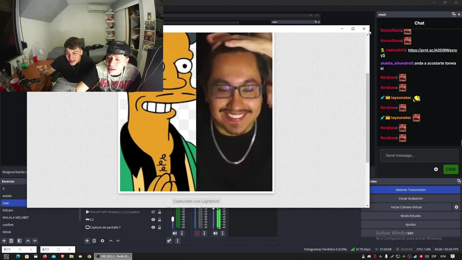Open muted mixer channel options menu
Screen dimensions: 462x260
(x=204, y=233)
